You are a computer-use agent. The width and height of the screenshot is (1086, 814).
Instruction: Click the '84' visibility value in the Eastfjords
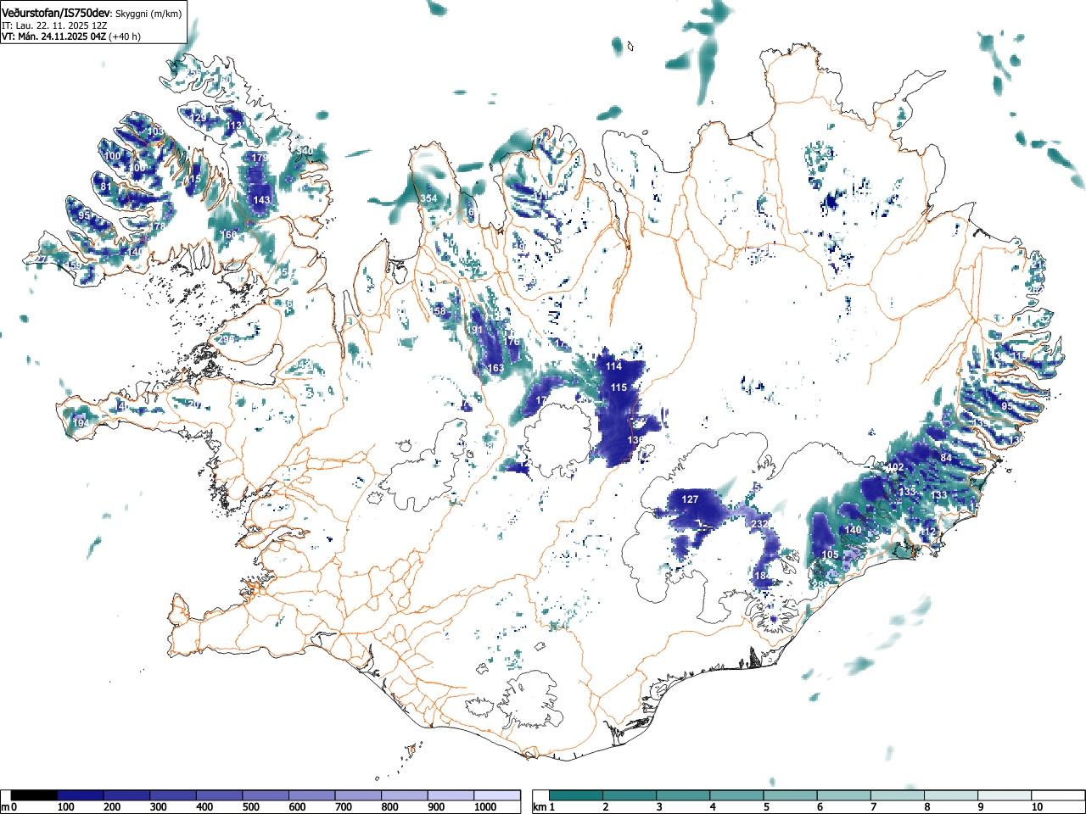[x=947, y=458]
